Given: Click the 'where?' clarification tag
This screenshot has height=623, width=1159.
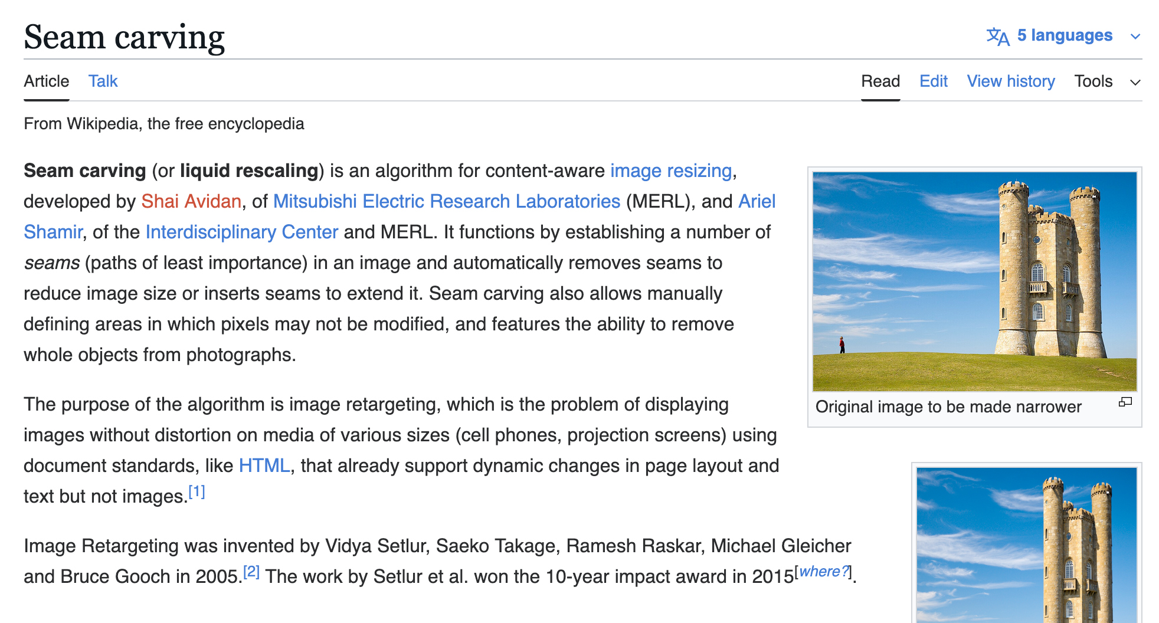Looking at the screenshot, I should 823,572.
